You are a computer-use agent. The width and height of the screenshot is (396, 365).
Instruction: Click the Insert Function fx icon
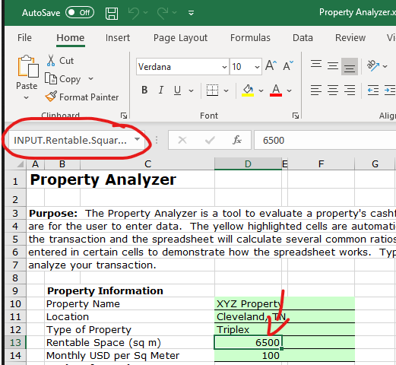pyautogui.click(x=237, y=140)
